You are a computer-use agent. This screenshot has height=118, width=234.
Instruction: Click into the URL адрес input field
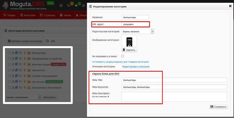(x=135, y=24)
